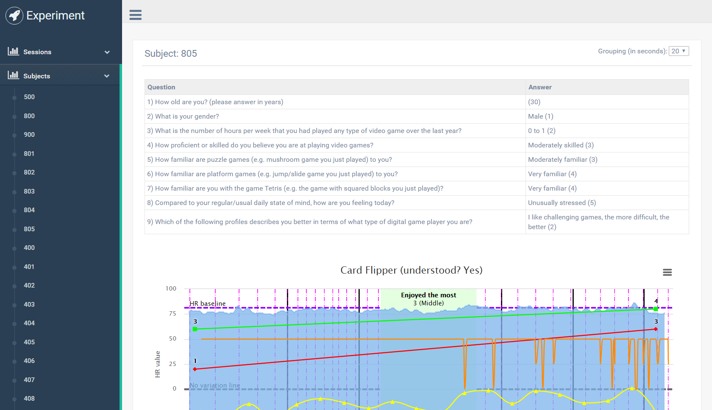This screenshot has width=712, height=410.
Task: Click the Subjects menu label
Action: coord(37,76)
